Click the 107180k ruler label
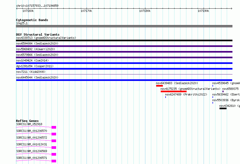240x164 pixels. [x=145, y=11]
